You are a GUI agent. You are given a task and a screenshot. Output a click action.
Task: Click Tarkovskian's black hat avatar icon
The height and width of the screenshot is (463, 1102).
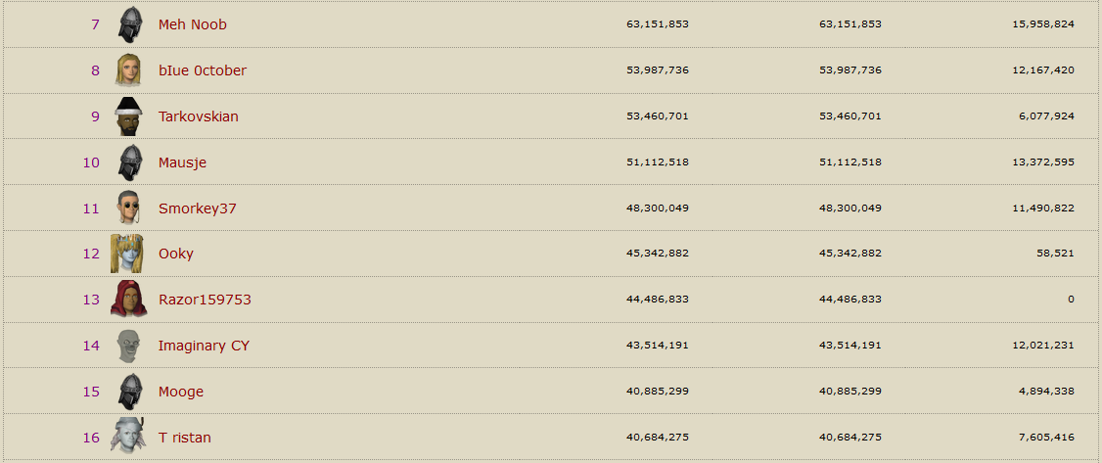pos(128,116)
